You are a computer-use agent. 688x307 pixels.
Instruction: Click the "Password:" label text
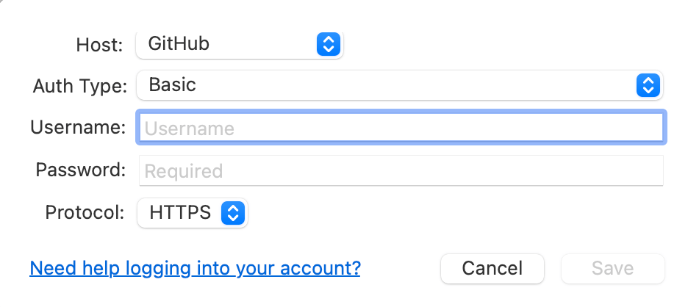tap(81, 170)
